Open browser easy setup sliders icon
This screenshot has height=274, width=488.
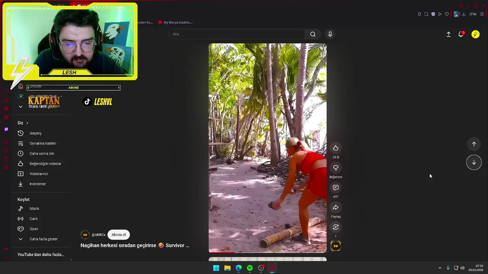[x=482, y=14]
